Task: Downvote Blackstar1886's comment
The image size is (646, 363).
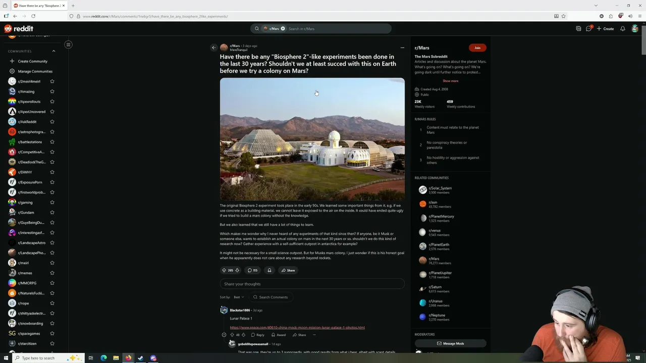Action: [x=243, y=335]
